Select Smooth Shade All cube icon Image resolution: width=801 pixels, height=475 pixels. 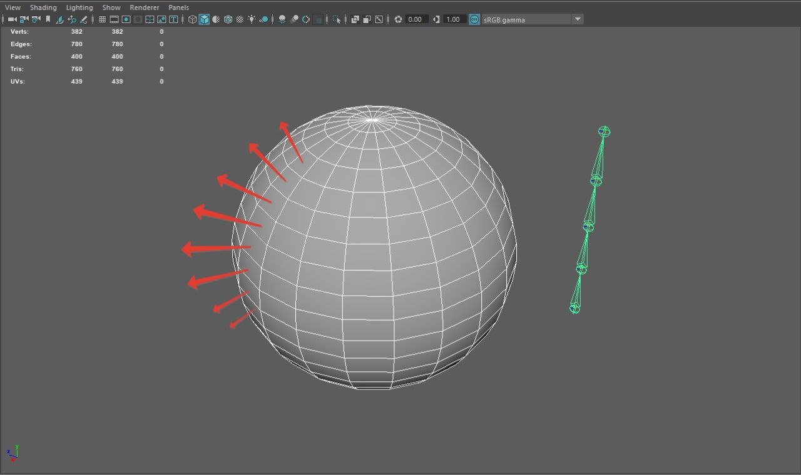204,19
